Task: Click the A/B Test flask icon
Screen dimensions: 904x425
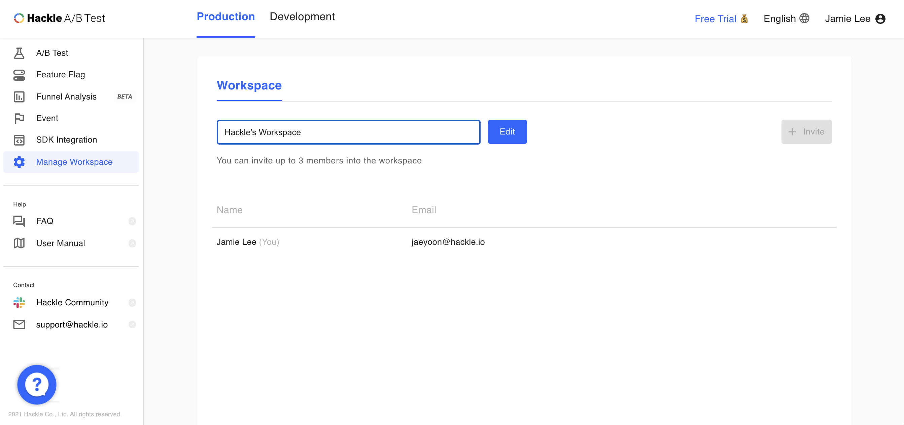Action: (x=19, y=53)
